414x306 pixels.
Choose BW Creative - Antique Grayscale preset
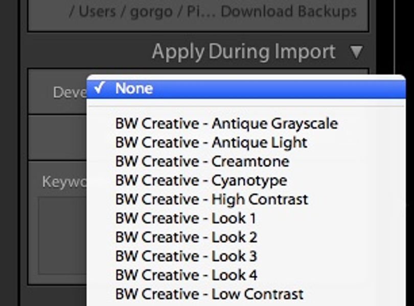click(x=246, y=124)
